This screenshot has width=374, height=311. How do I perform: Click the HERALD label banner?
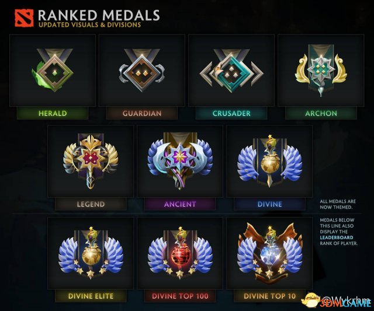coord(53,113)
